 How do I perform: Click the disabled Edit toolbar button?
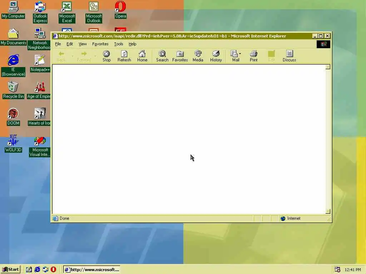272,56
